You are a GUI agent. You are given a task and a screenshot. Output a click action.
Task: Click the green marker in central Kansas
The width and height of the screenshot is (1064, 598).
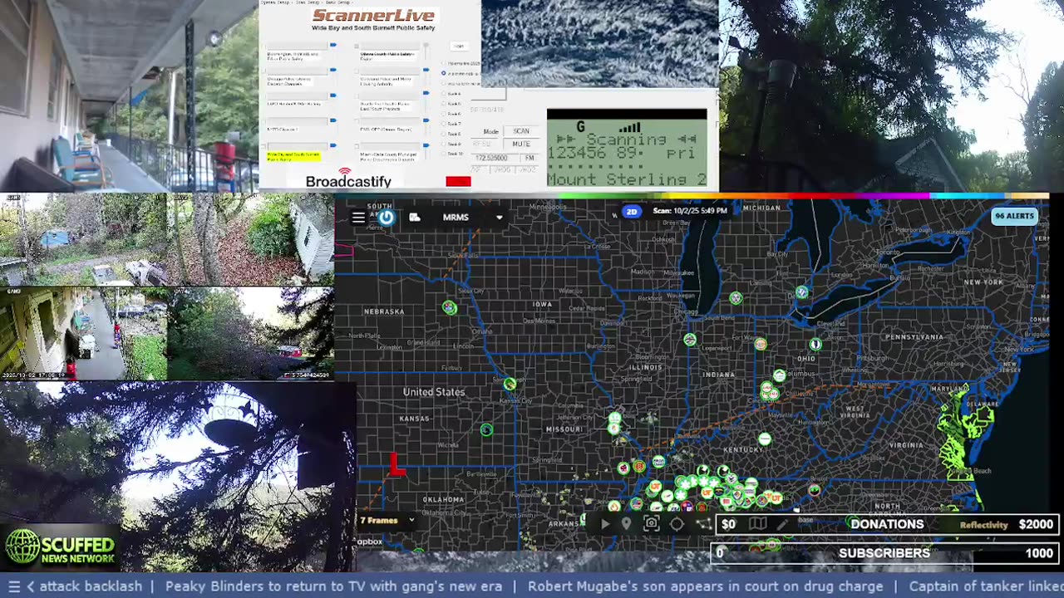click(x=486, y=429)
